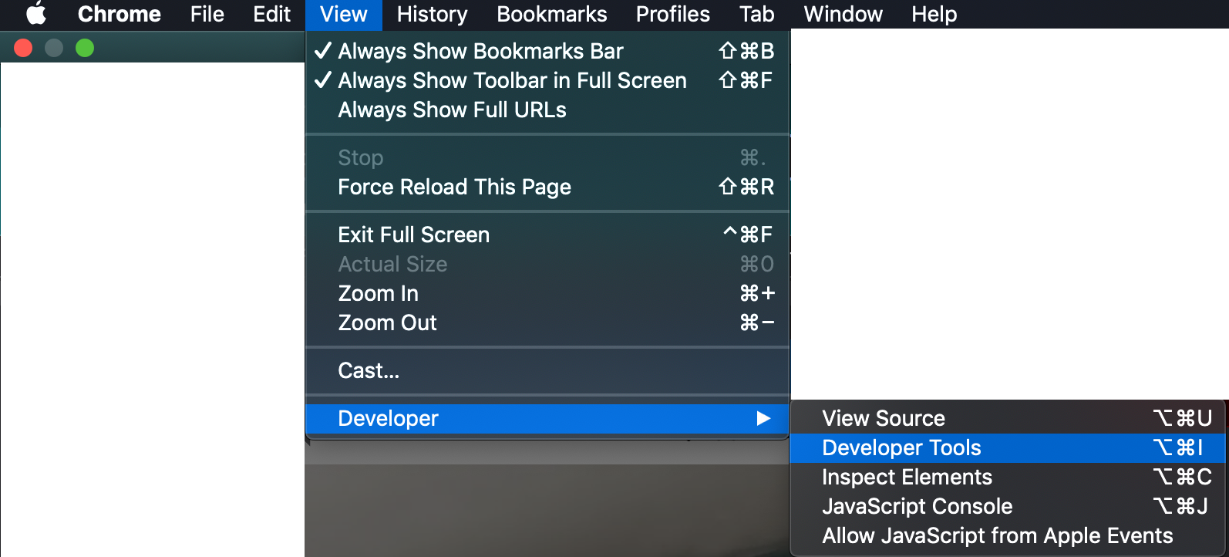
Task: Select View Source in Developer submenu
Action: coord(1008,418)
